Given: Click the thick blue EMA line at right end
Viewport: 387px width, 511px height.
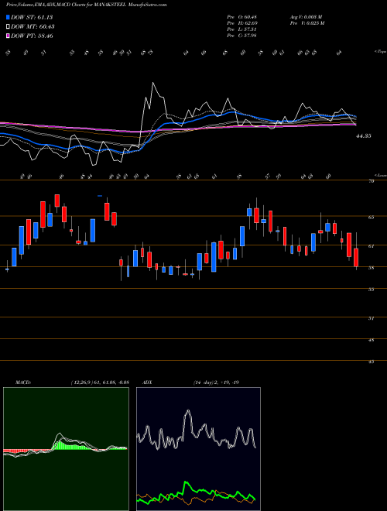Looking at the screenshot, I should (x=354, y=116).
